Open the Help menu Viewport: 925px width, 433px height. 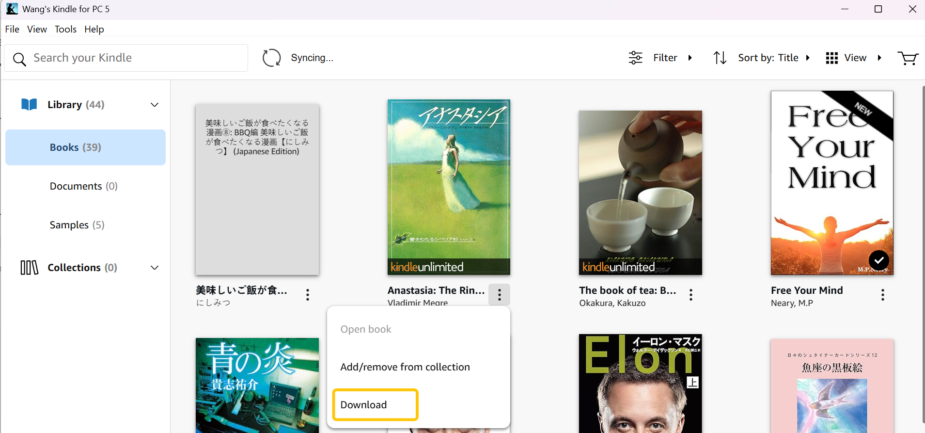coord(94,29)
